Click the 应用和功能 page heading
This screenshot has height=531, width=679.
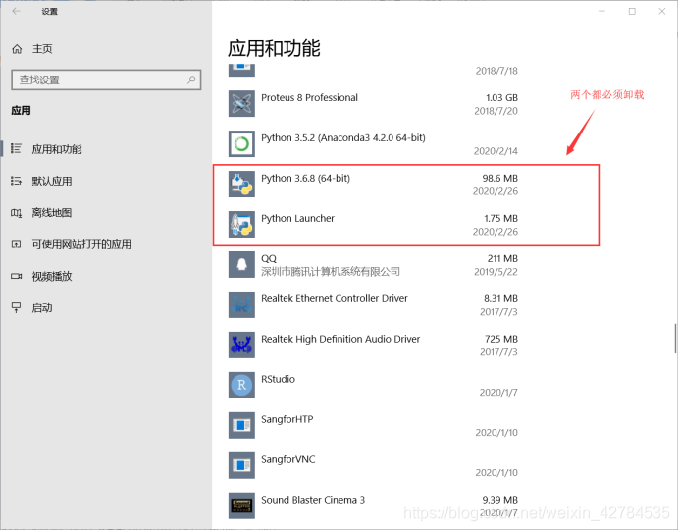(x=274, y=48)
